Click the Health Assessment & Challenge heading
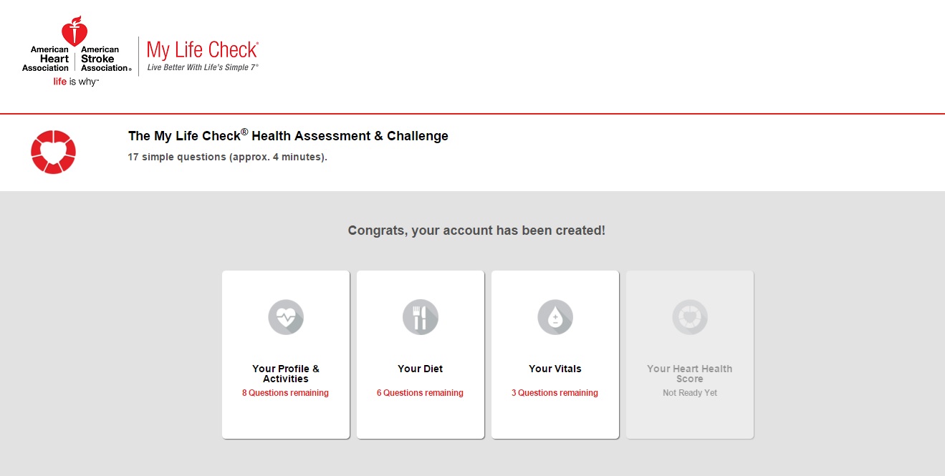The width and height of the screenshot is (945, 476). [288, 136]
